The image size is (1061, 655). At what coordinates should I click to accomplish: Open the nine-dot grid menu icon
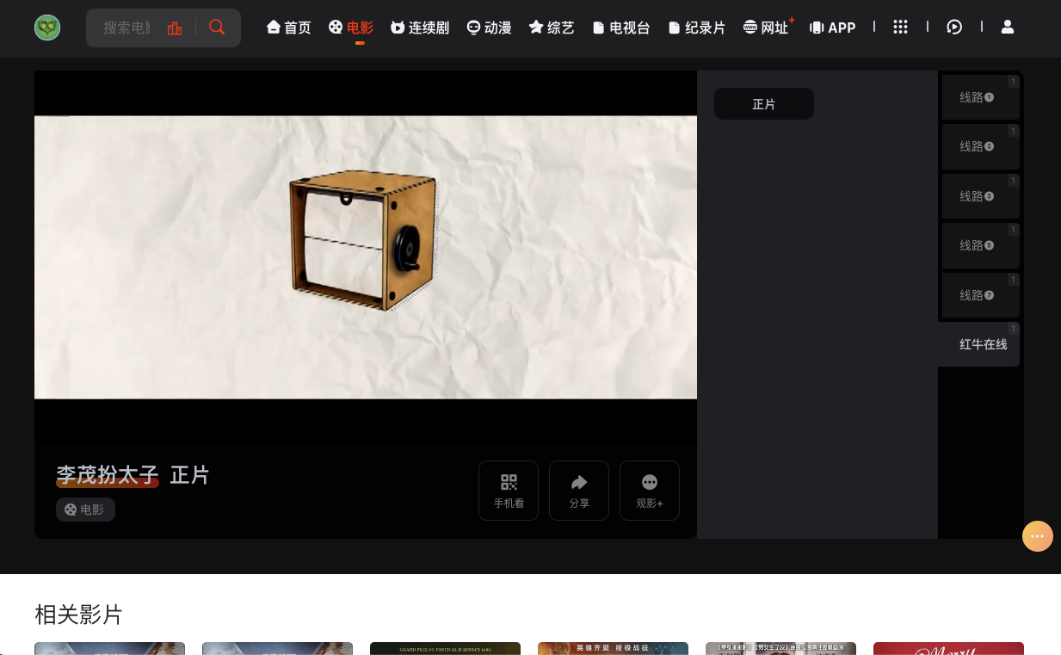[x=900, y=28]
